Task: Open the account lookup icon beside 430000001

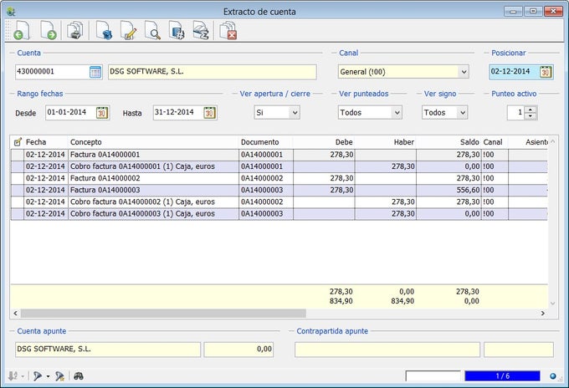Action: point(95,72)
